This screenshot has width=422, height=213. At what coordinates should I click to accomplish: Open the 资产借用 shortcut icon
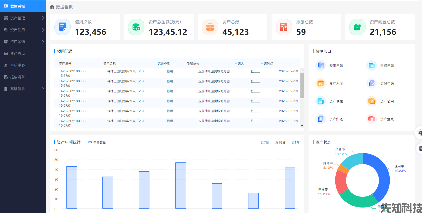click(x=372, y=101)
